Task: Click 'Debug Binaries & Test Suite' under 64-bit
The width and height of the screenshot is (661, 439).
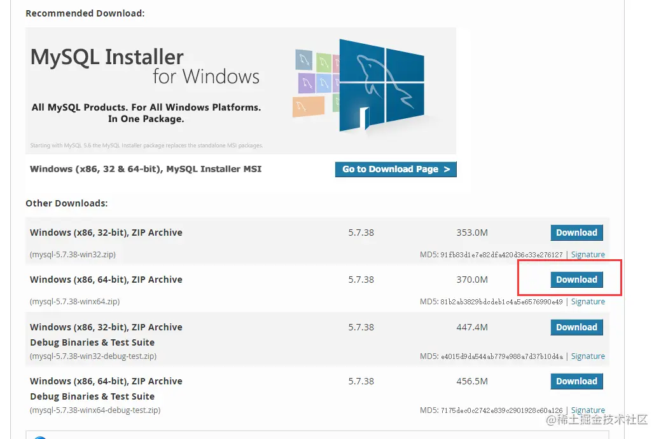Action: (92, 396)
